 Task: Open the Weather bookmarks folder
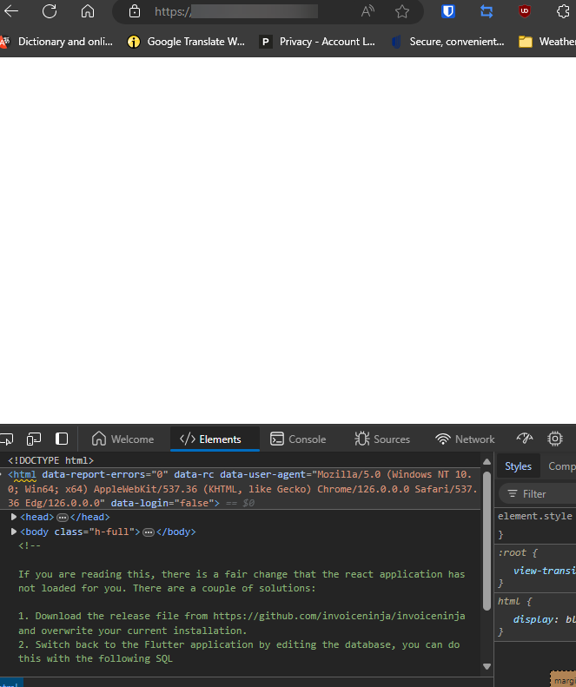(547, 42)
